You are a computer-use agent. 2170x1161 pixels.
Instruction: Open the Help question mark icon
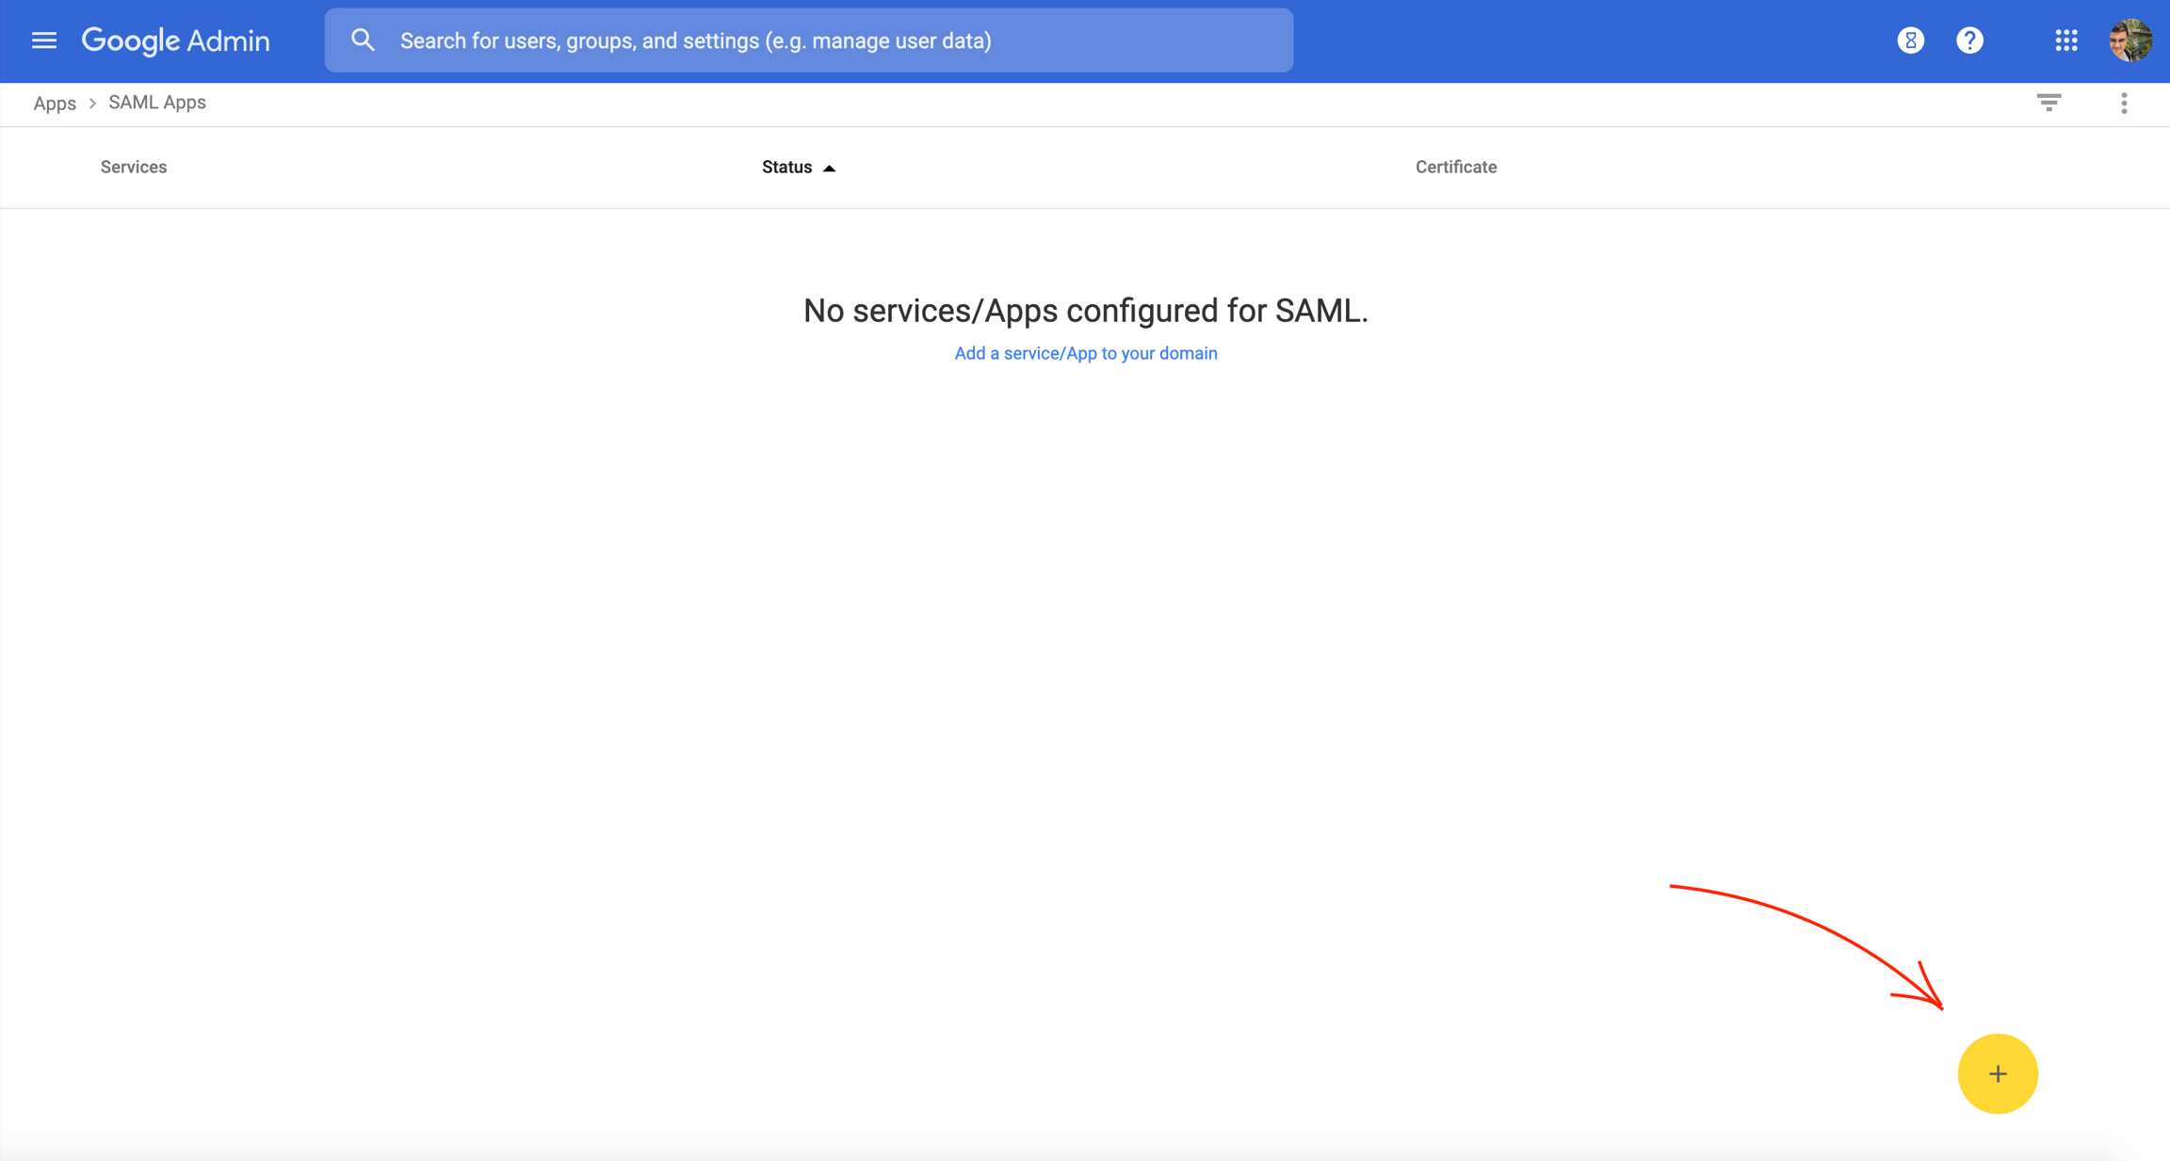(1969, 40)
